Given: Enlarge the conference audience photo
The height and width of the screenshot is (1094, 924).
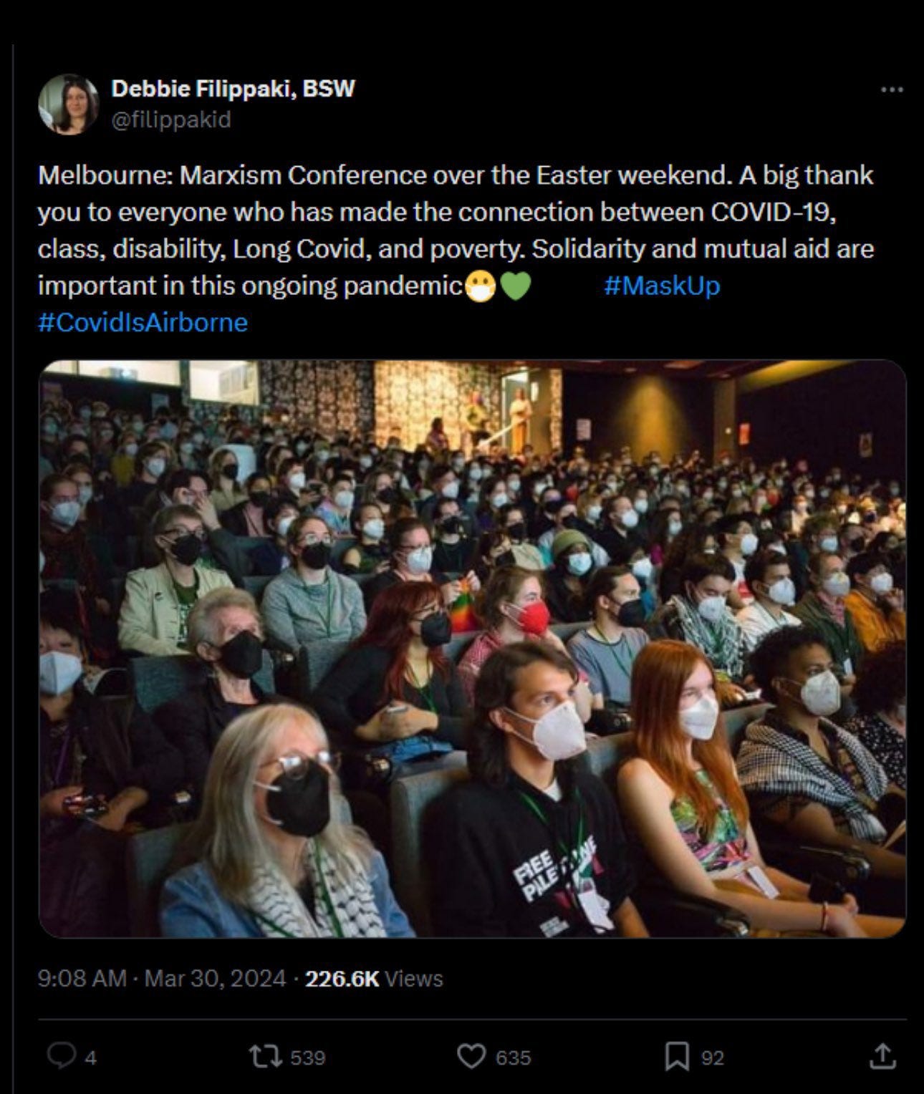Looking at the screenshot, I should (472, 649).
